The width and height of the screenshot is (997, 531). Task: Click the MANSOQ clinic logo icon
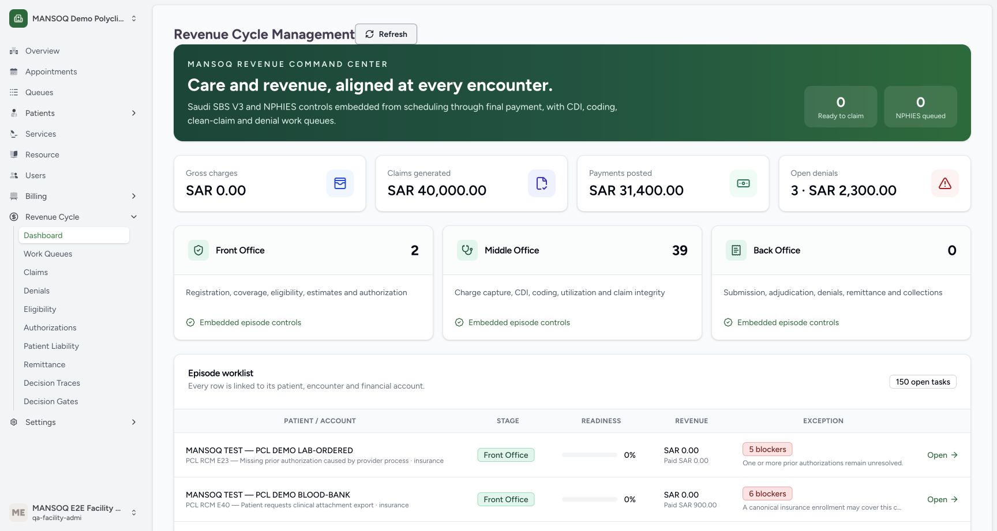(18, 18)
